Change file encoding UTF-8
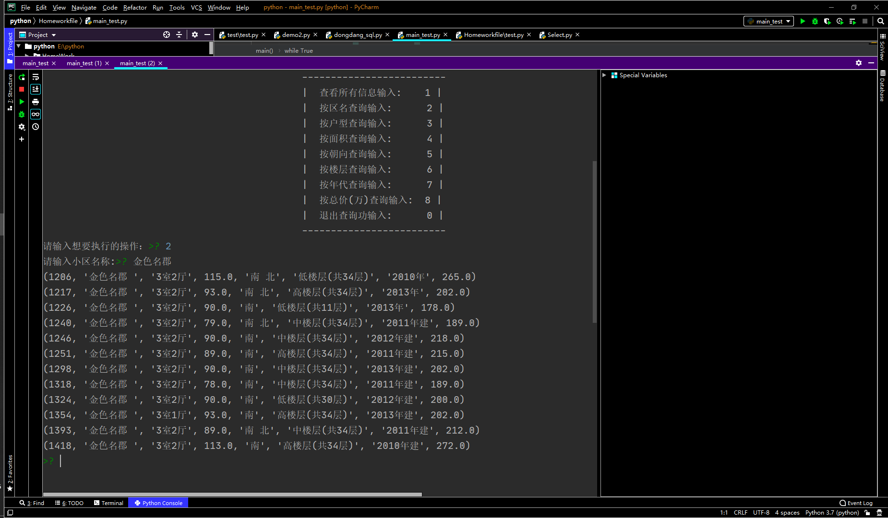The height and width of the screenshot is (518, 888). [x=761, y=512]
